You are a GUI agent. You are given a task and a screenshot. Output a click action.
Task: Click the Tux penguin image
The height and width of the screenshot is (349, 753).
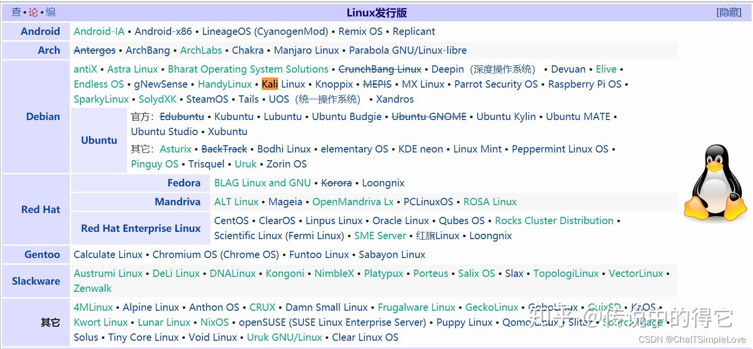click(715, 184)
